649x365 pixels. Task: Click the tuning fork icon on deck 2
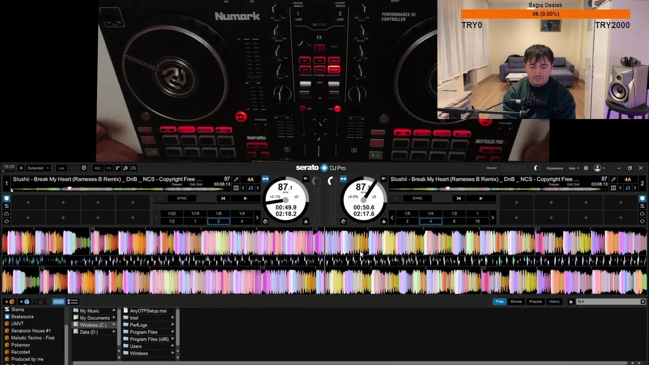pos(613,179)
